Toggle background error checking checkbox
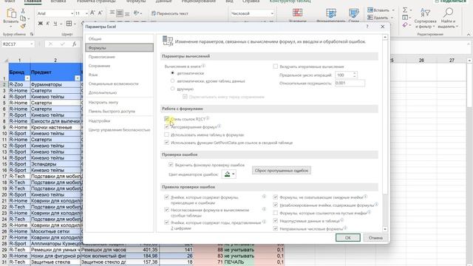 pyautogui.click(x=171, y=165)
